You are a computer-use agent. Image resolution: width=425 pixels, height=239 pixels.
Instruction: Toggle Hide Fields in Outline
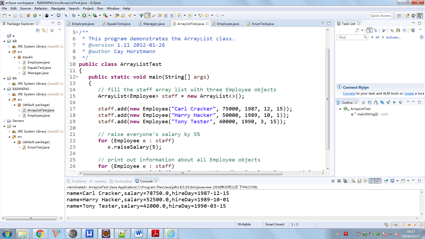[x=382, y=102]
